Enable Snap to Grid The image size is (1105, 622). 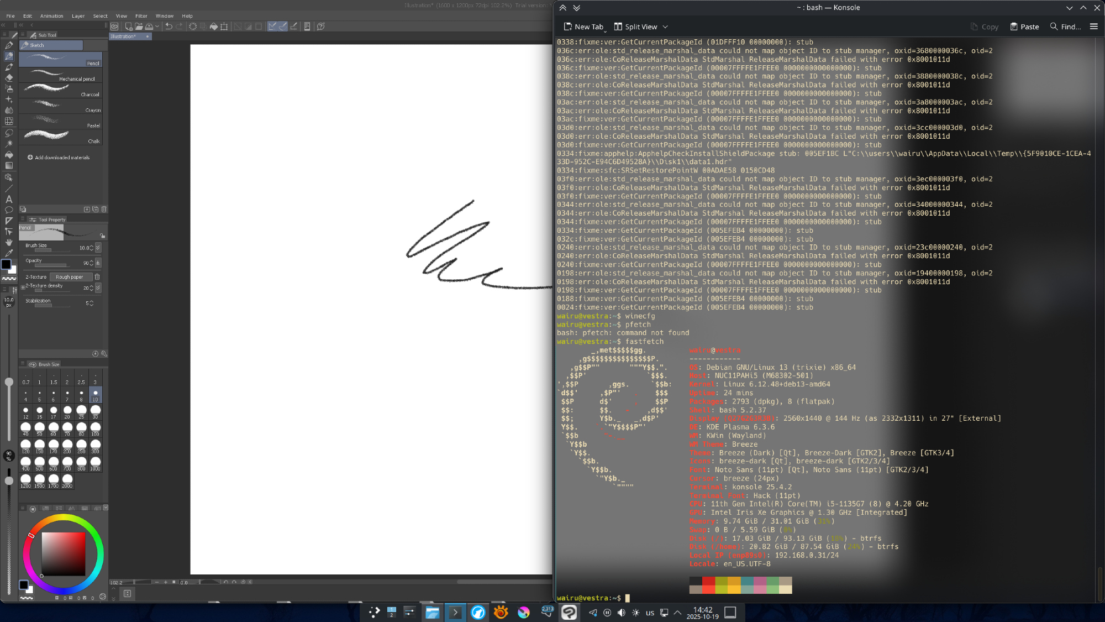tap(294, 26)
